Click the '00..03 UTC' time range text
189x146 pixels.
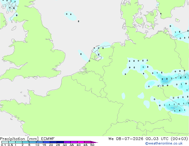[x=157, y=139]
